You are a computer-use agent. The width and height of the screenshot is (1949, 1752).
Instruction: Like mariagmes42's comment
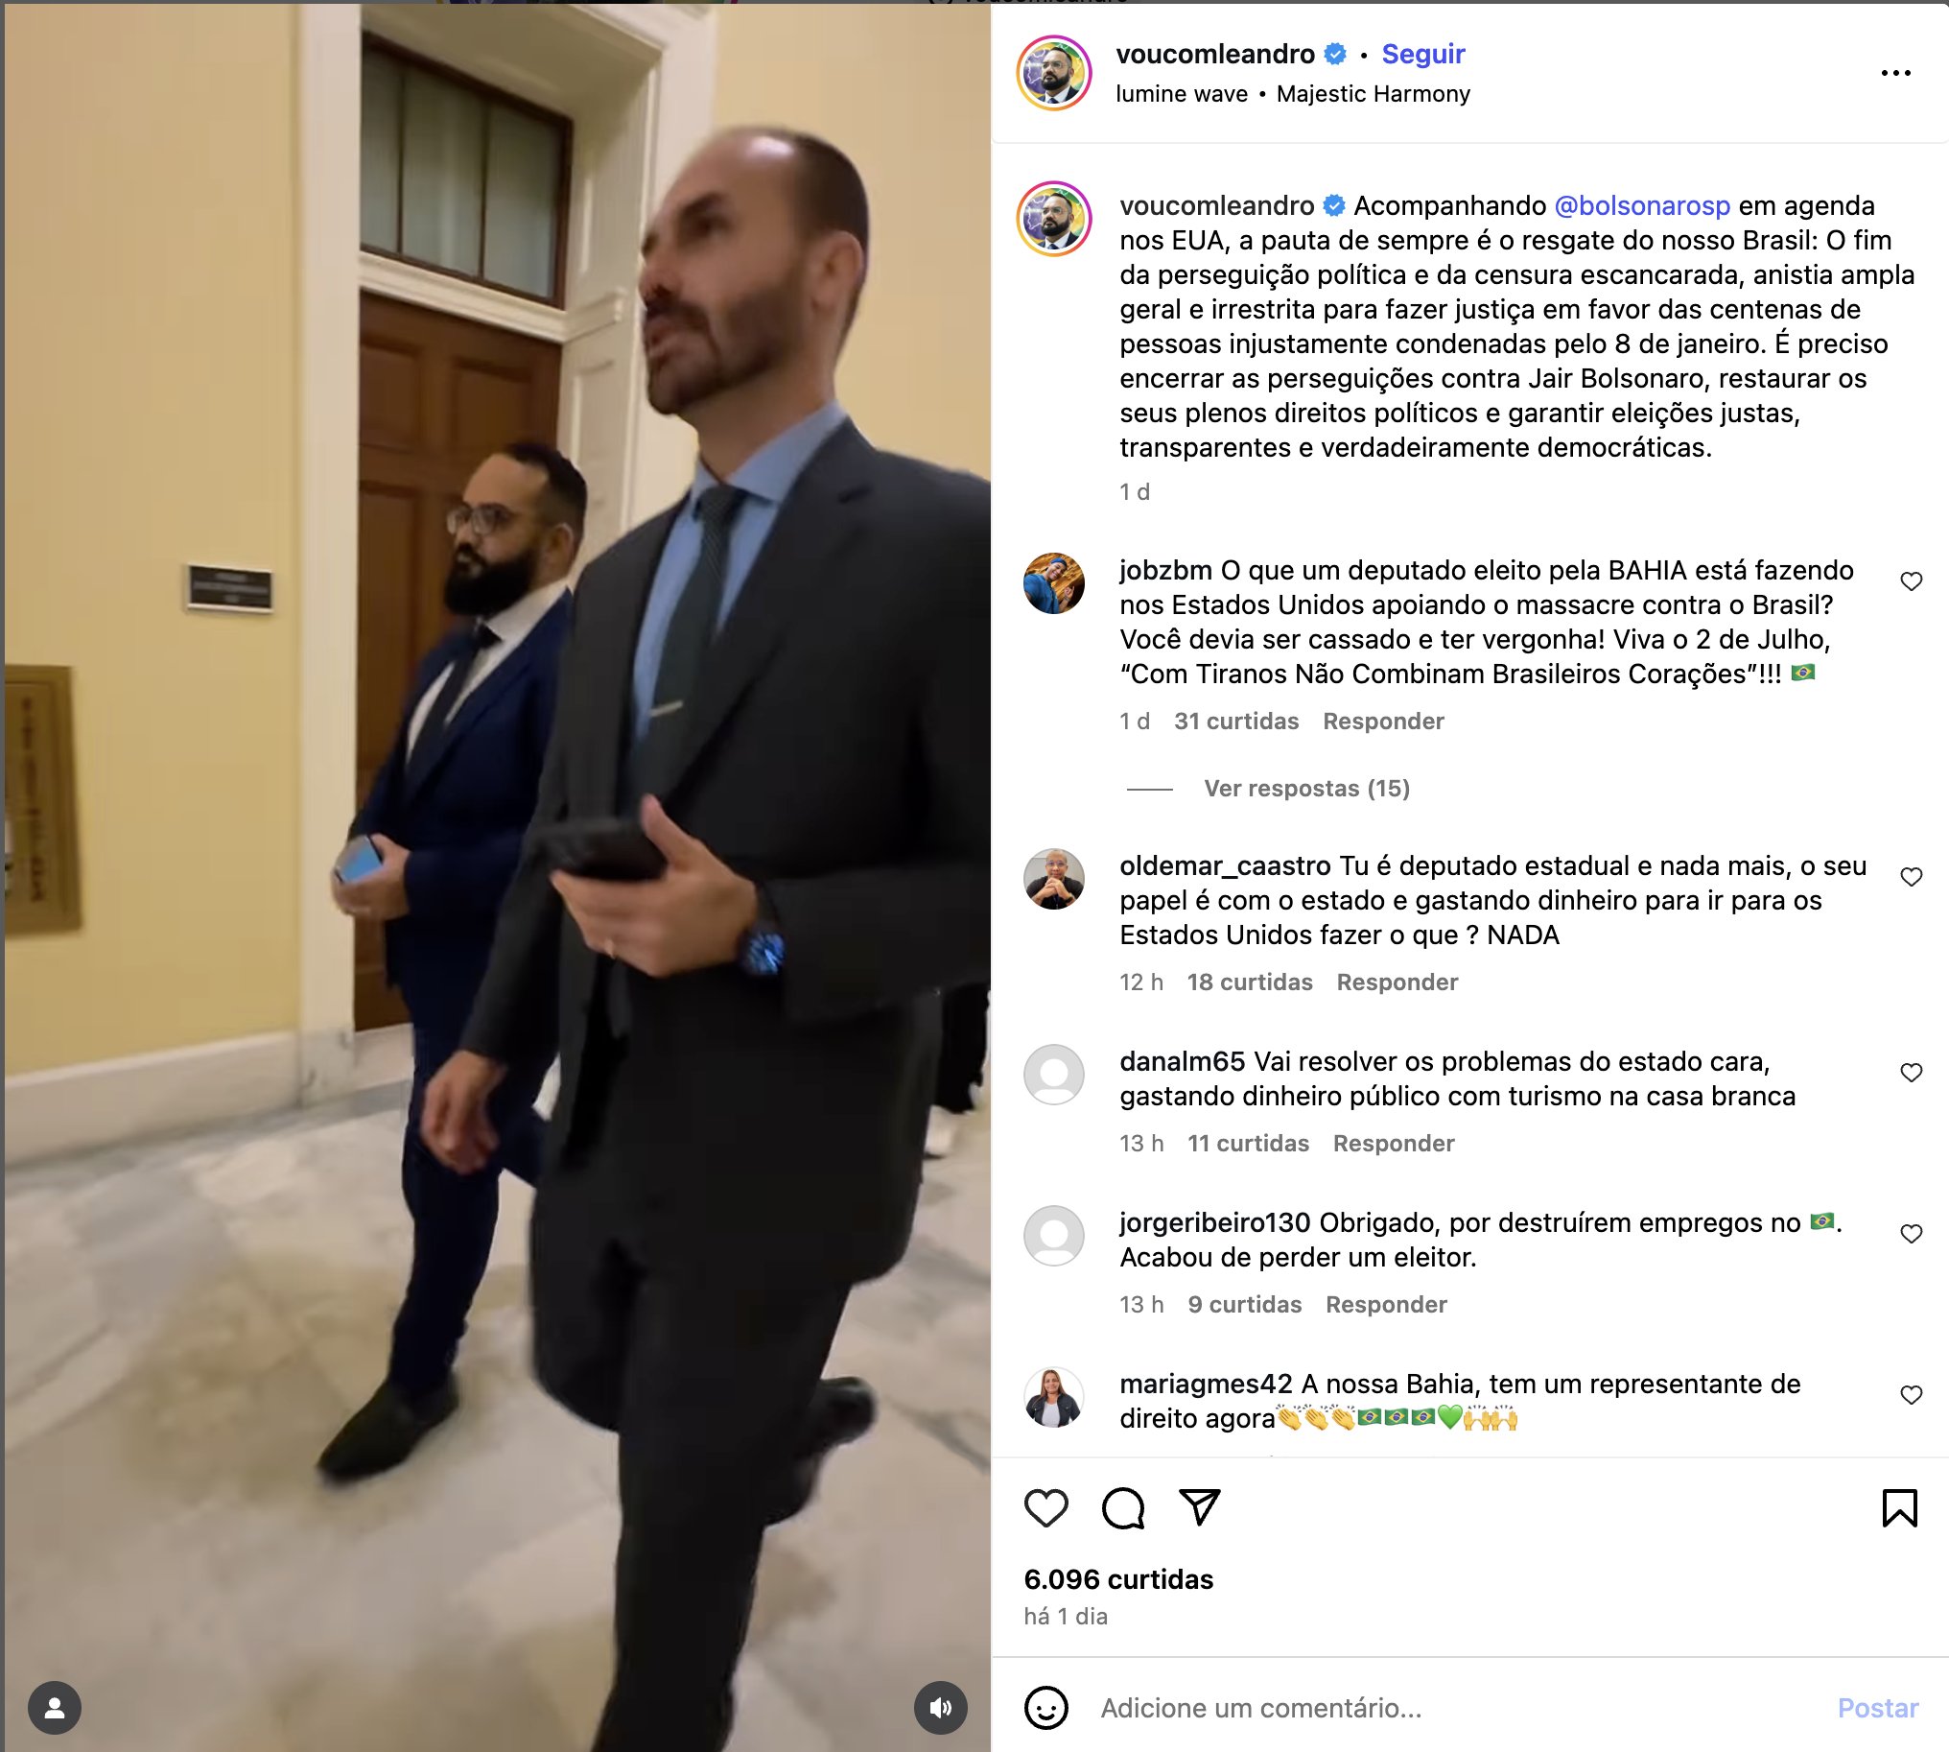click(x=1912, y=1395)
